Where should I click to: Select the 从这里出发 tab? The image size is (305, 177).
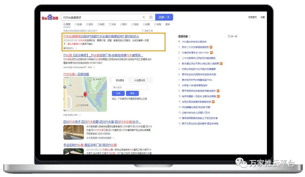pyautogui.click(x=140, y=80)
